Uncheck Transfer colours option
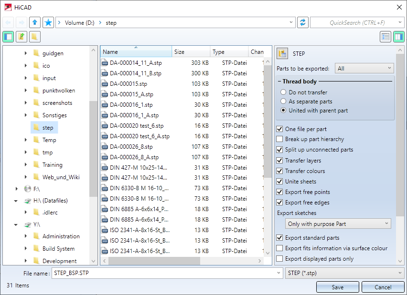 [x=280, y=171]
